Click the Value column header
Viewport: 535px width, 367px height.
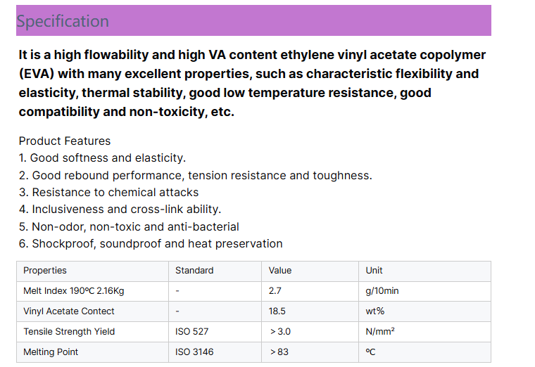[x=280, y=271]
